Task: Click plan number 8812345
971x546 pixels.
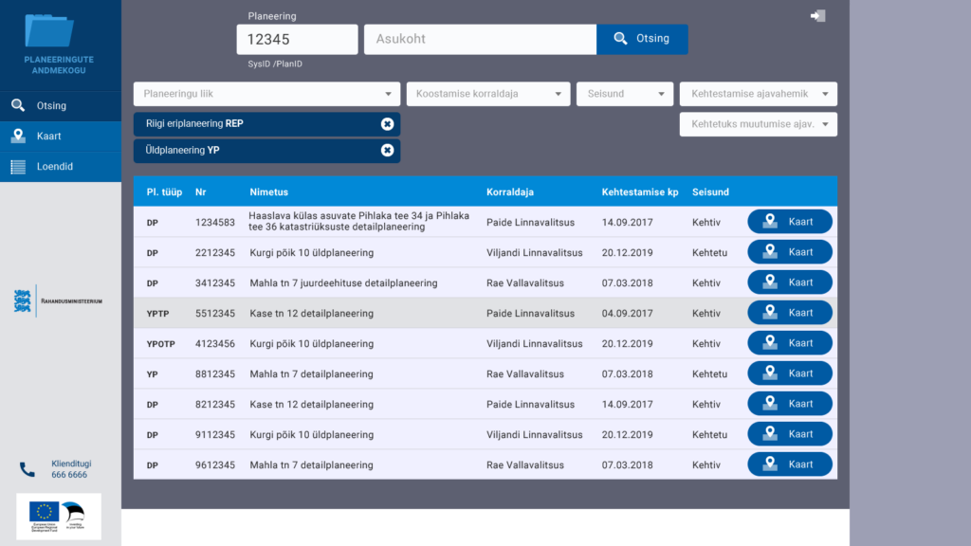Action: tap(215, 373)
